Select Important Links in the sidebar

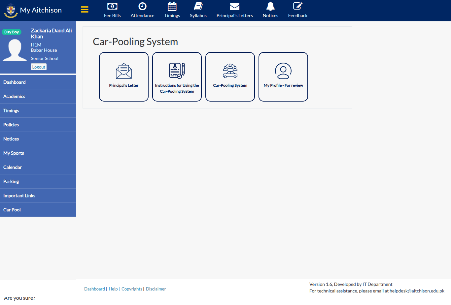[x=38, y=196]
